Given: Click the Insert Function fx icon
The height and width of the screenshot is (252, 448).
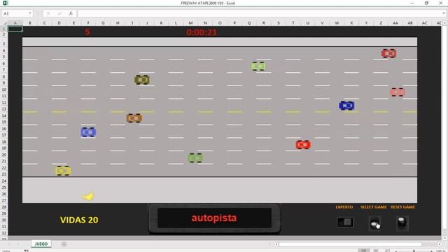Looking at the screenshot, I should tap(71, 13).
